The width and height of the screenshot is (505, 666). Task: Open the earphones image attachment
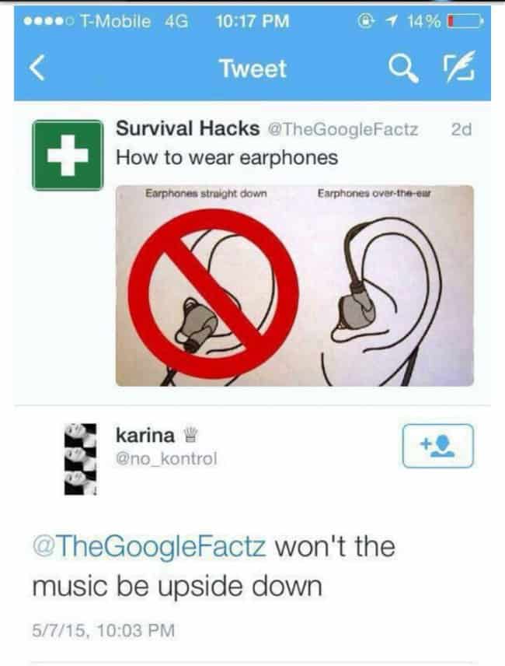click(x=294, y=286)
